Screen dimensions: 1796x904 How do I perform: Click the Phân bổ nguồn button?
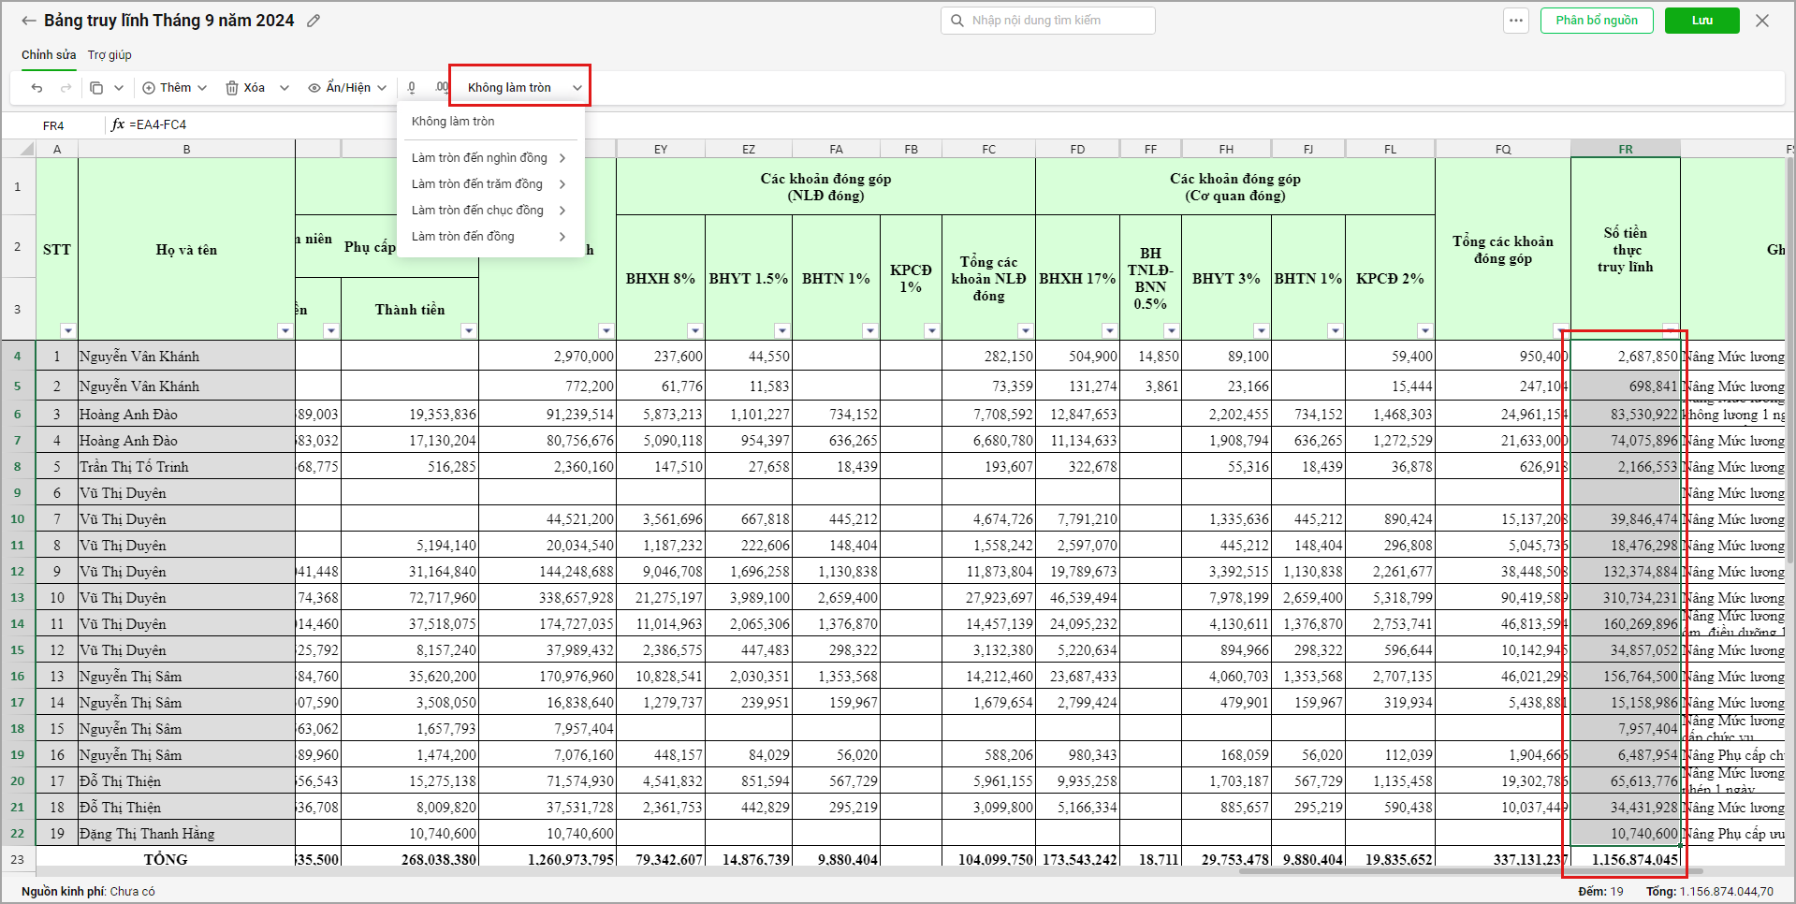coord(1596,21)
